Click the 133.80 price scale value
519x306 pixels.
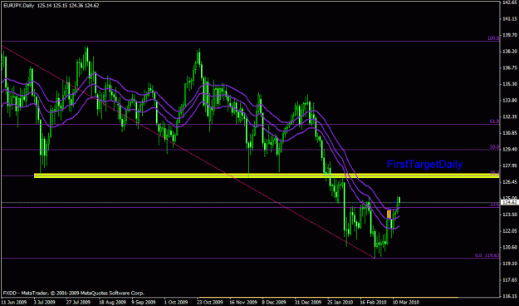pyautogui.click(x=510, y=101)
